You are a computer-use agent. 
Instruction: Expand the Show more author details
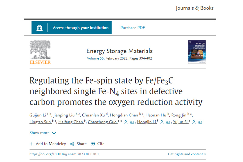[43, 133]
